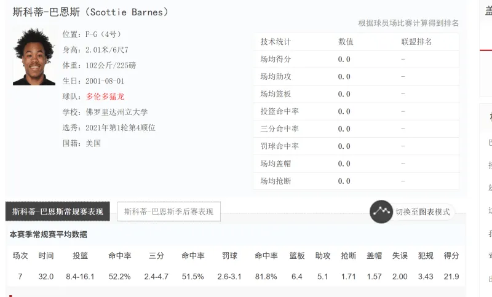492x297 pixels.
Task: Click the 联盟排名 column header
Action: coord(416,42)
